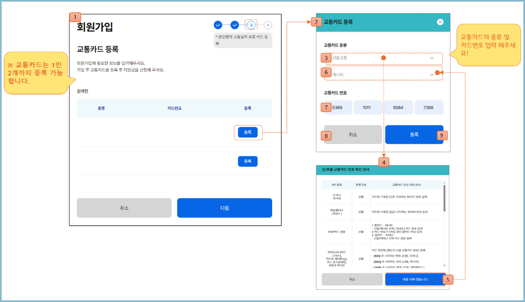Click the name 김석진 above the card table
Viewport: 525px width, 302px height.
click(83, 91)
